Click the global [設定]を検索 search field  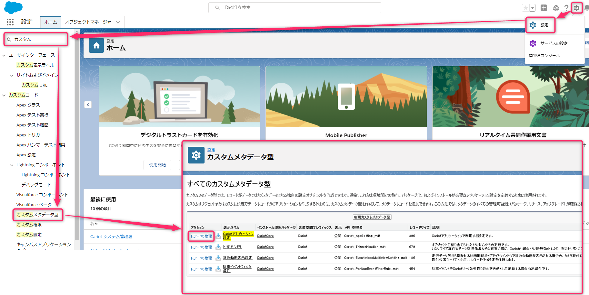(x=295, y=7)
